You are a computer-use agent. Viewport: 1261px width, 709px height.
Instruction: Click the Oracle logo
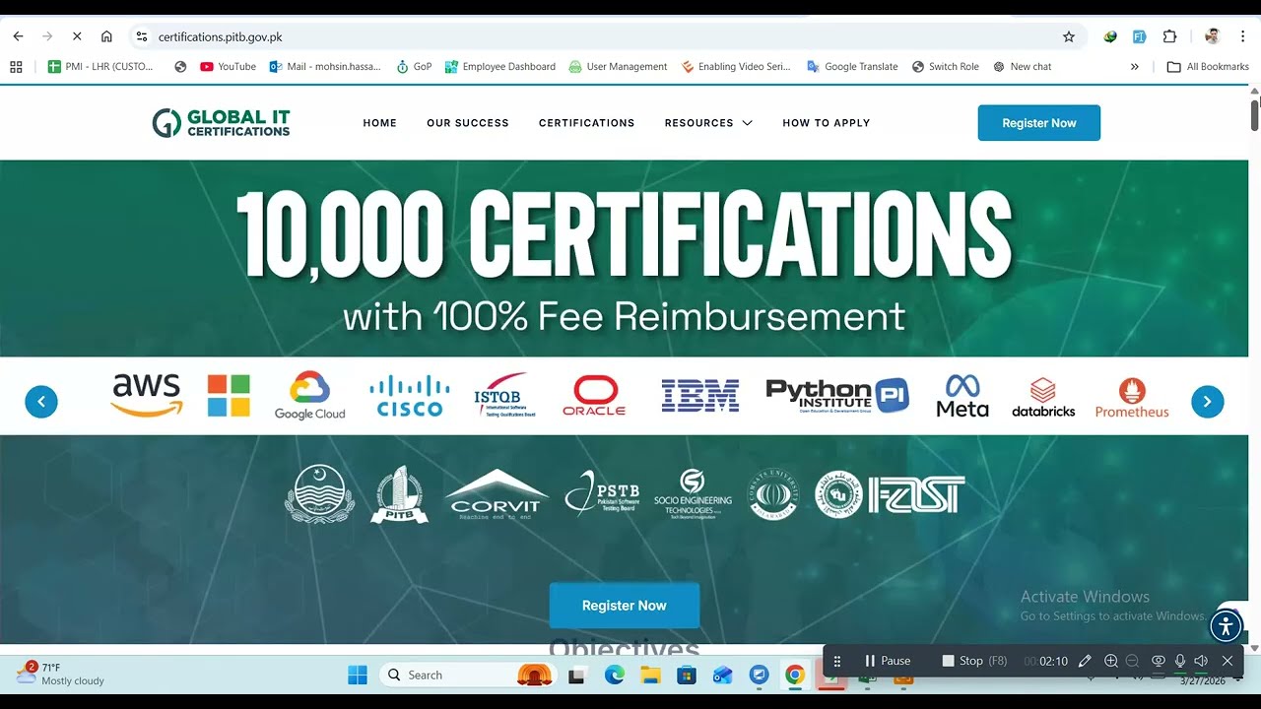pyautogui.click(x=594, y=396)
